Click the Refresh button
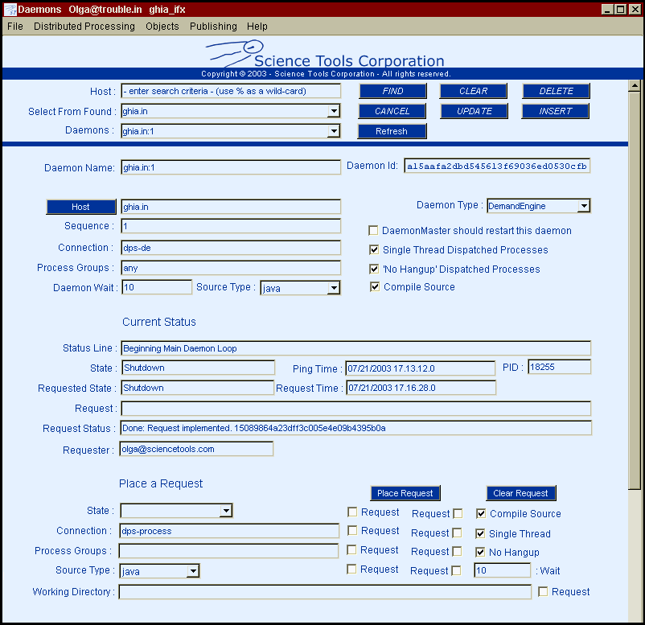The width and height of the screenshot is (645, 625). [392, 131]
